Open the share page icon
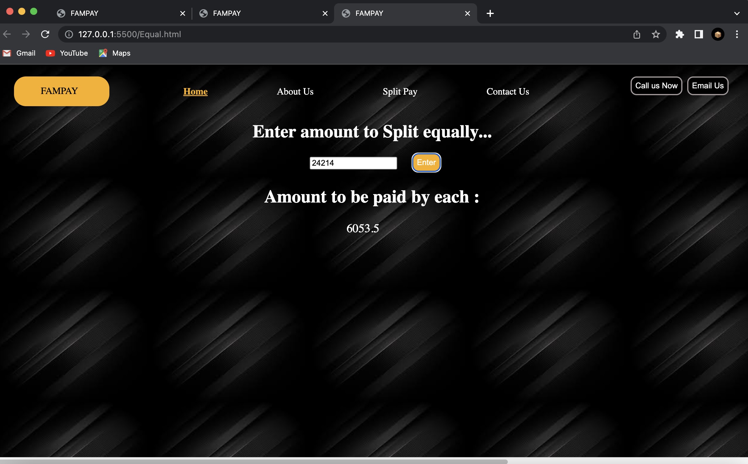Viewport: 748px width, 464px height. (637, 35)
